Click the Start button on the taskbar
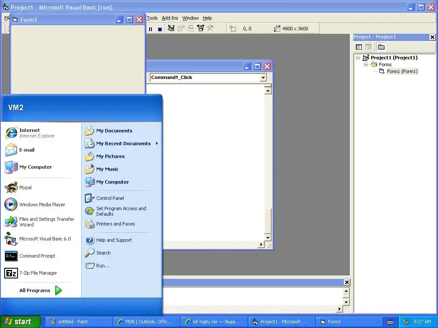This screenshot has width=438, height=328. (20, 322)
